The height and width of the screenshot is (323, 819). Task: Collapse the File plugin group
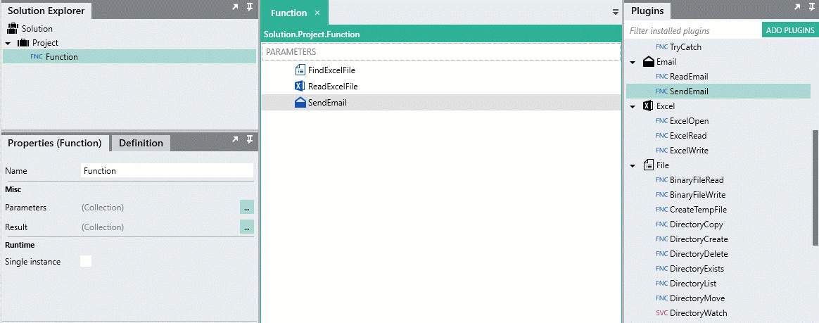click(x=633, y=165)
